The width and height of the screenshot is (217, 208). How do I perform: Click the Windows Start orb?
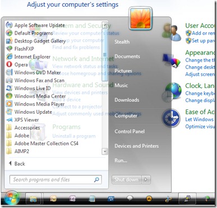12,198
